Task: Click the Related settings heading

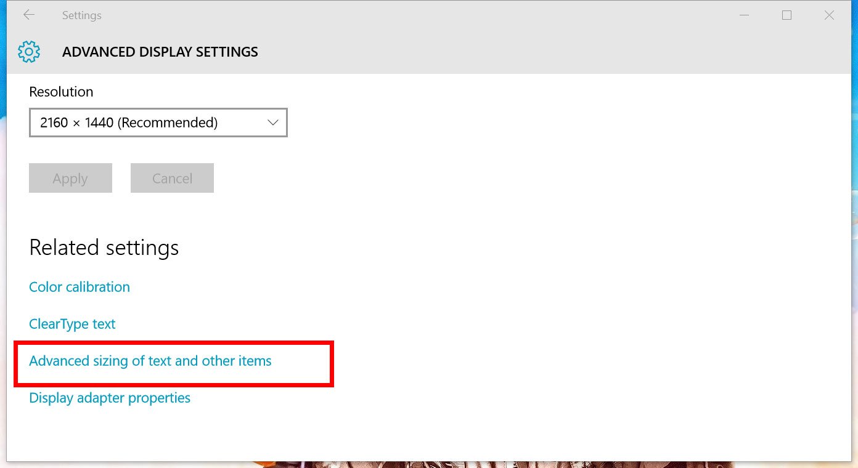Action: (x=104, y=248)
